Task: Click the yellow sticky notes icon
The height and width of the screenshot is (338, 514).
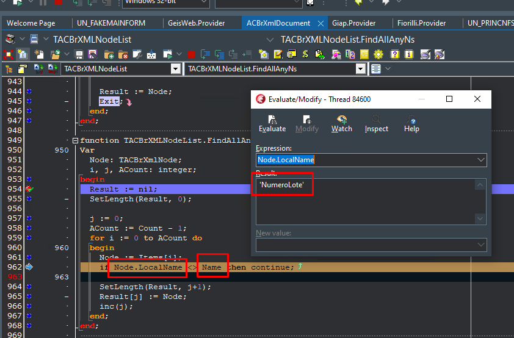Action: pyautogui.click(x=23, y=69)
